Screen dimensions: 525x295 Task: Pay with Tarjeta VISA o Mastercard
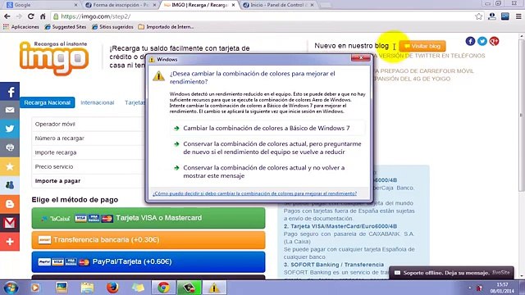148,218
